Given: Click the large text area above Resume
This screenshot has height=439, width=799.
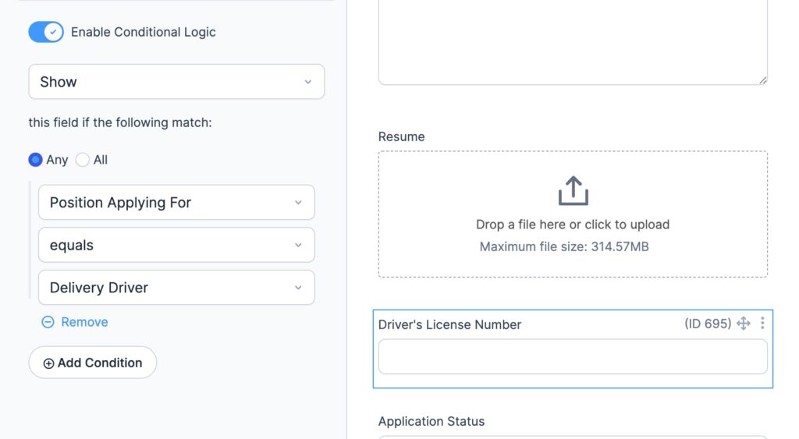Looking at the screenshot, I should pos(573,42).
